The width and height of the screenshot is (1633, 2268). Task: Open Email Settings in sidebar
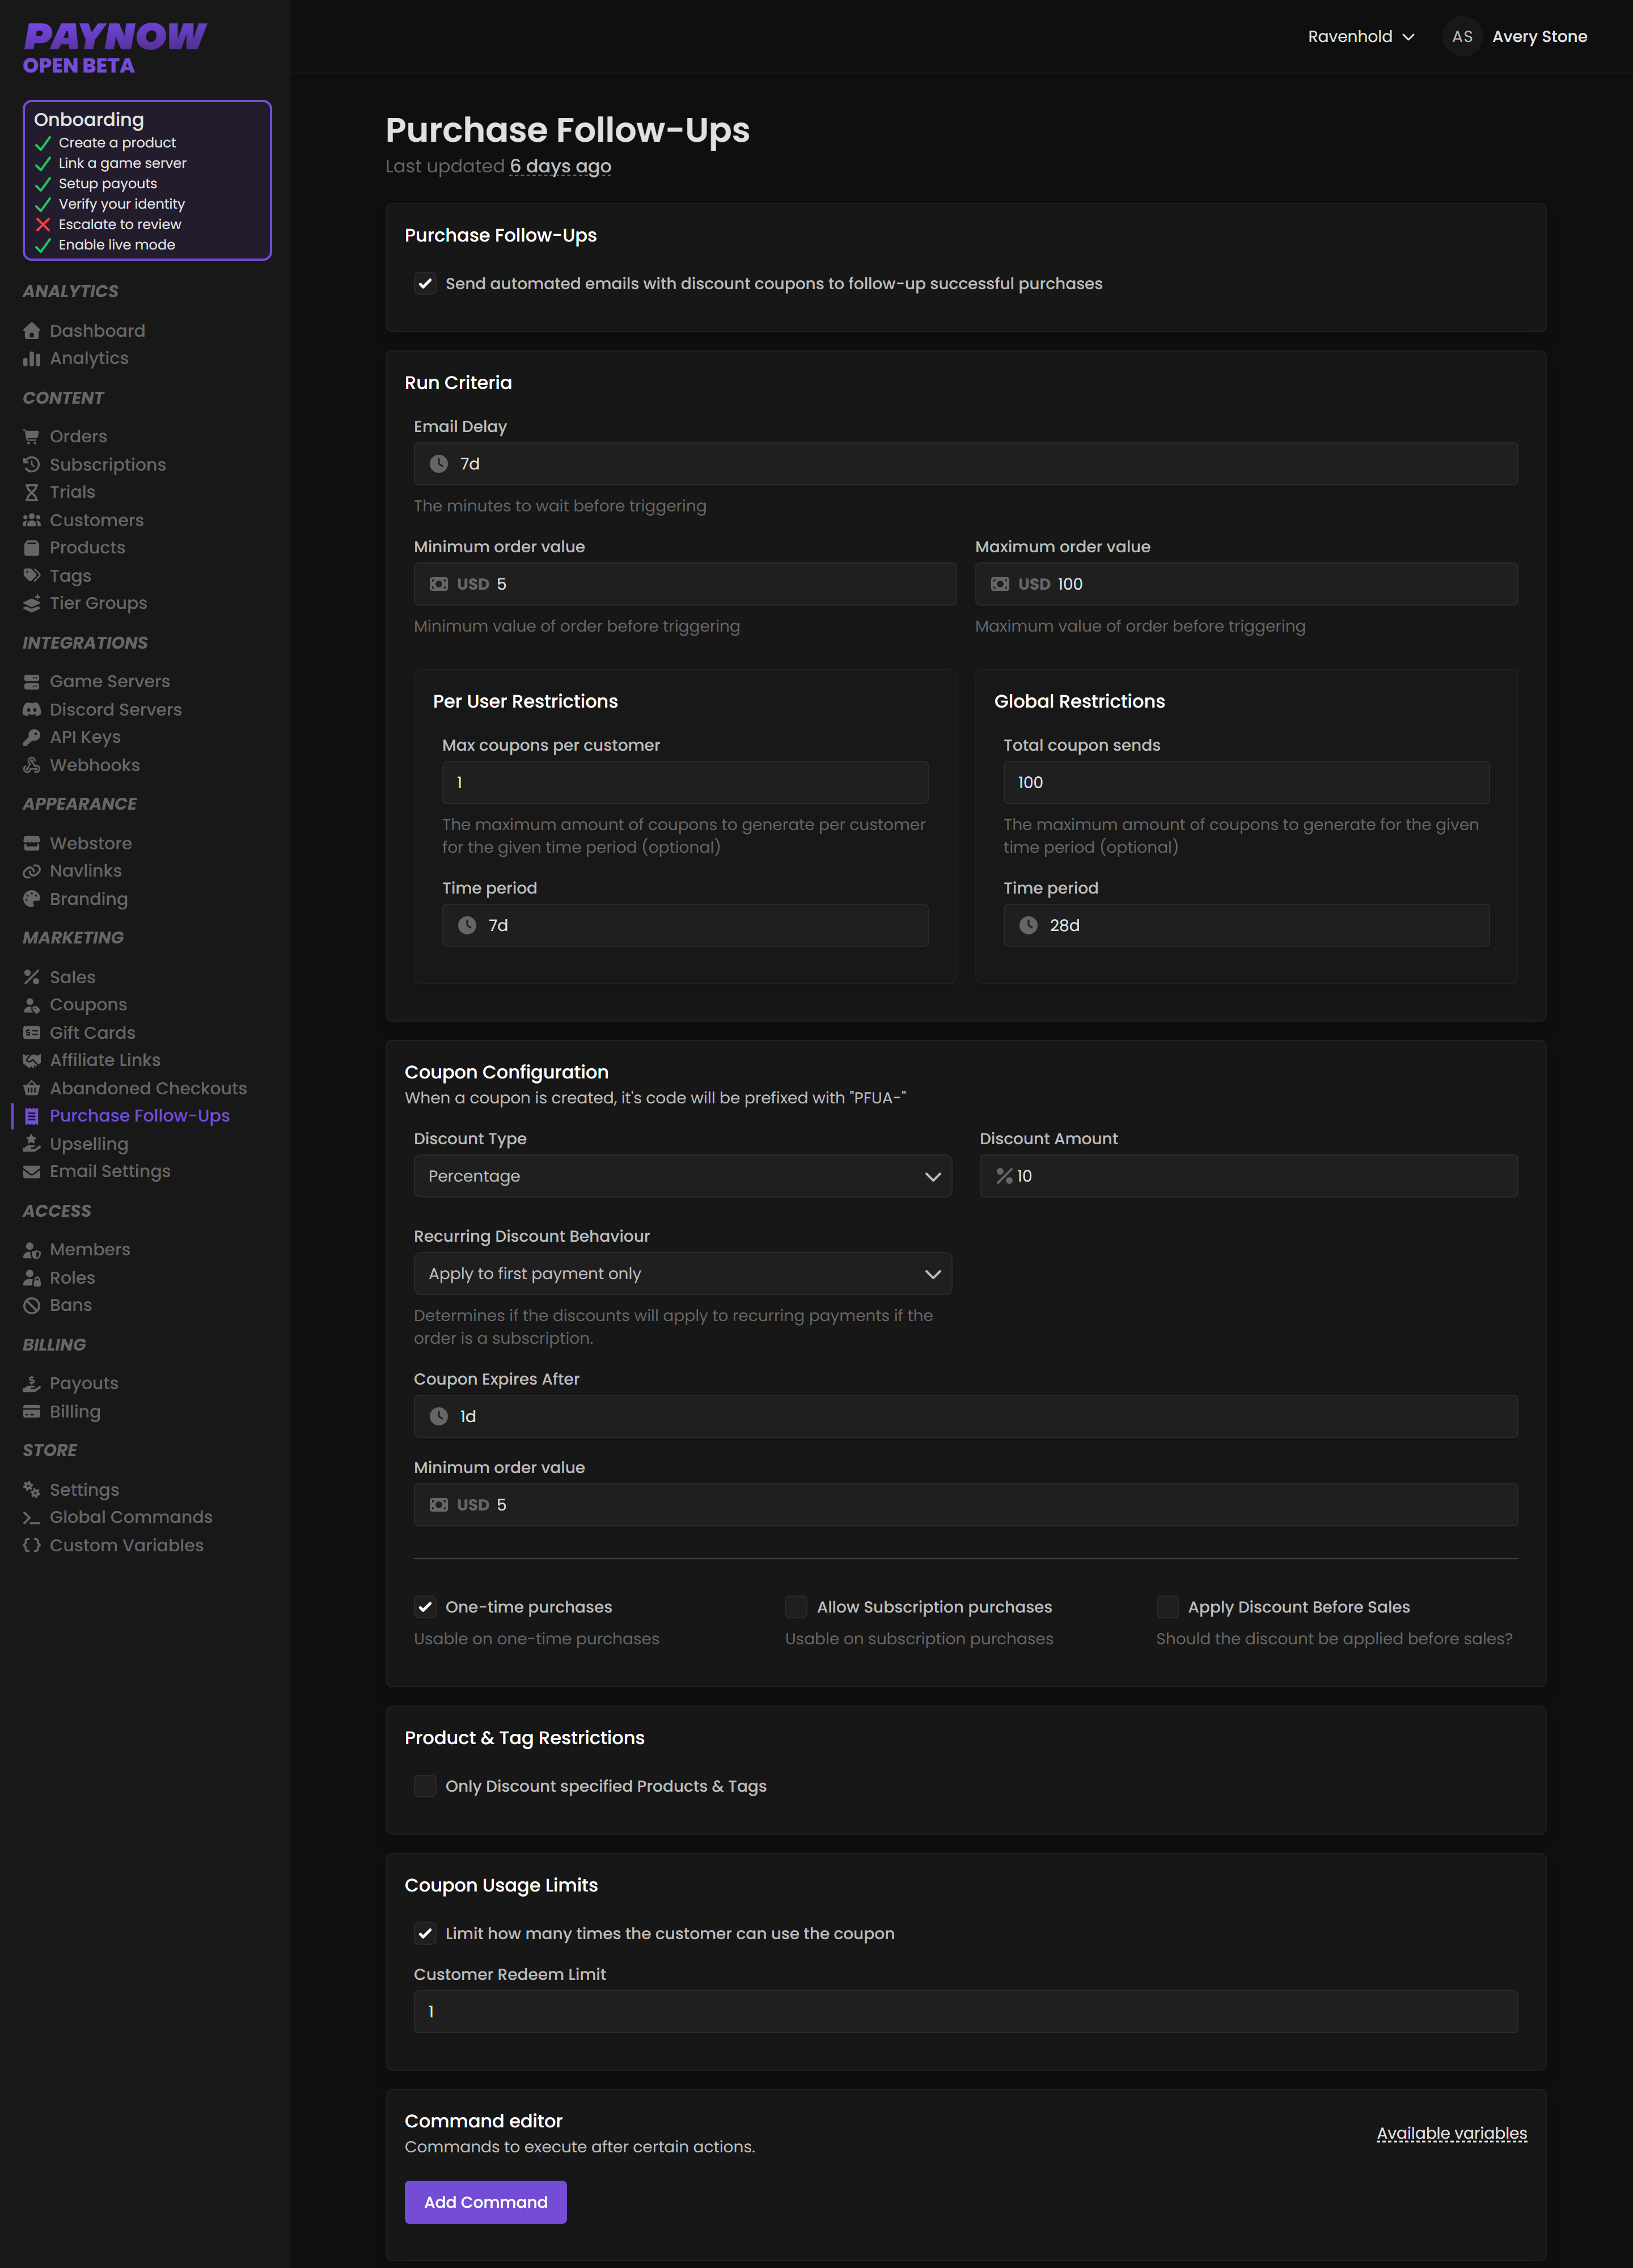(x=110, y=1171)
